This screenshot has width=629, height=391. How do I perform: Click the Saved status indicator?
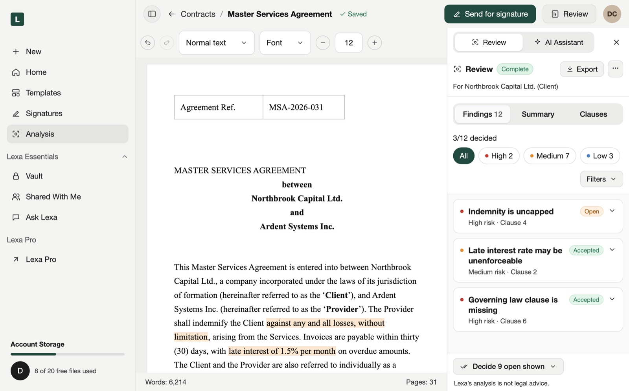[353, 14]
